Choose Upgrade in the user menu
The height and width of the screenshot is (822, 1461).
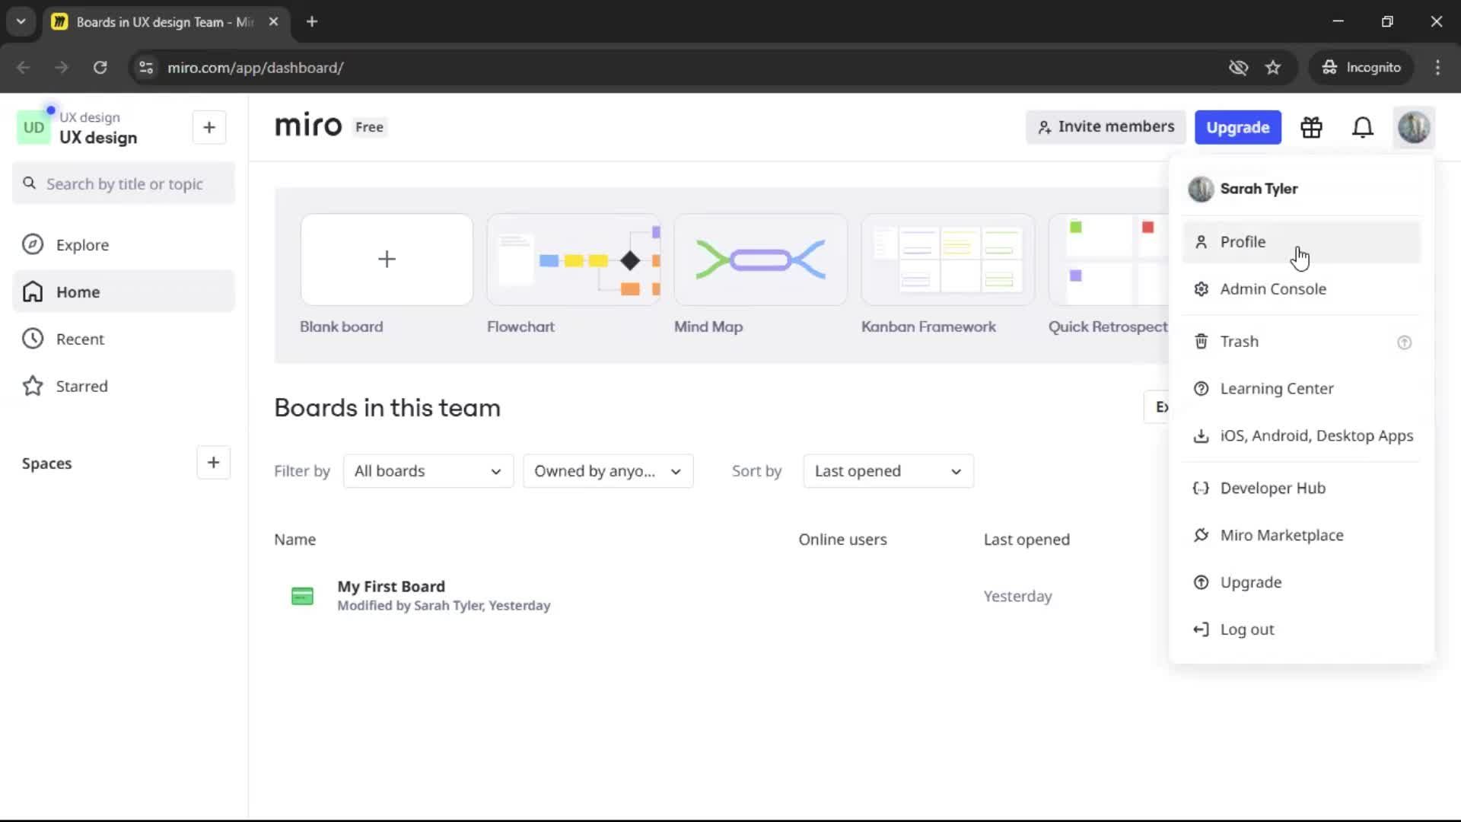point(1301,583)
